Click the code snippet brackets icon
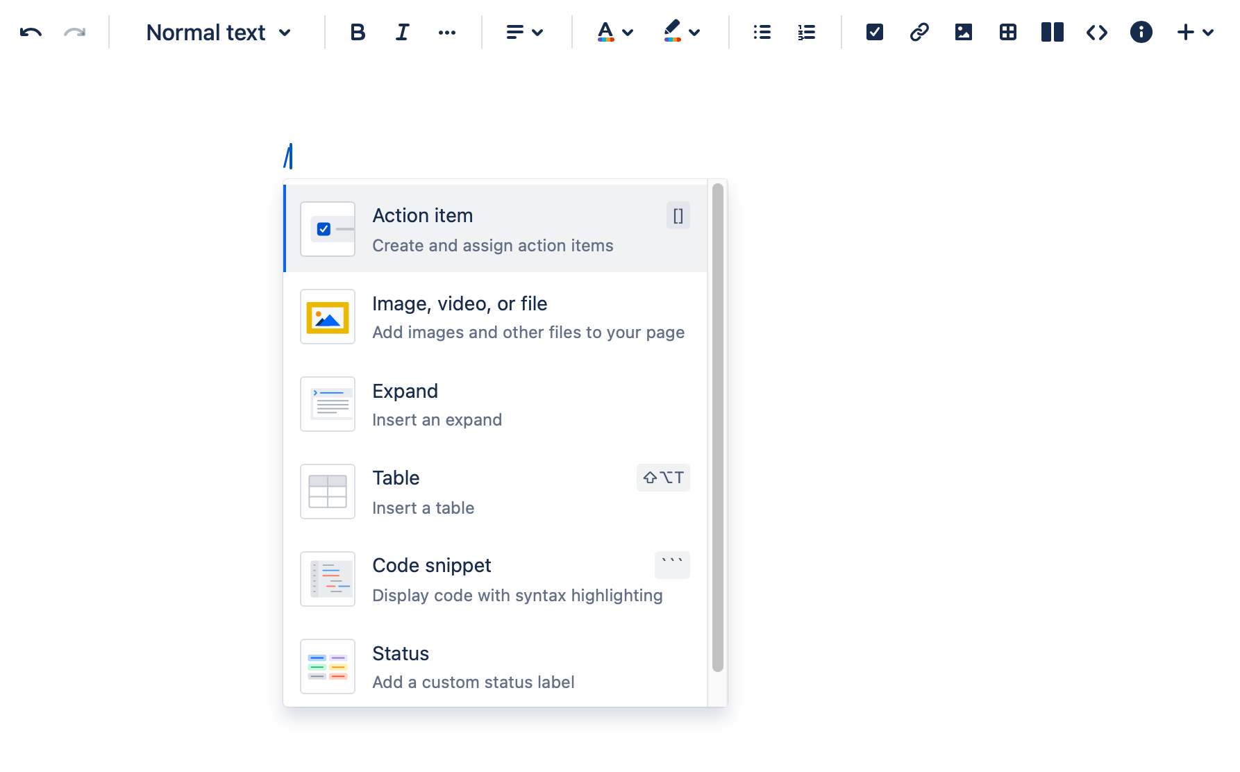 (x=1097, y=33)
